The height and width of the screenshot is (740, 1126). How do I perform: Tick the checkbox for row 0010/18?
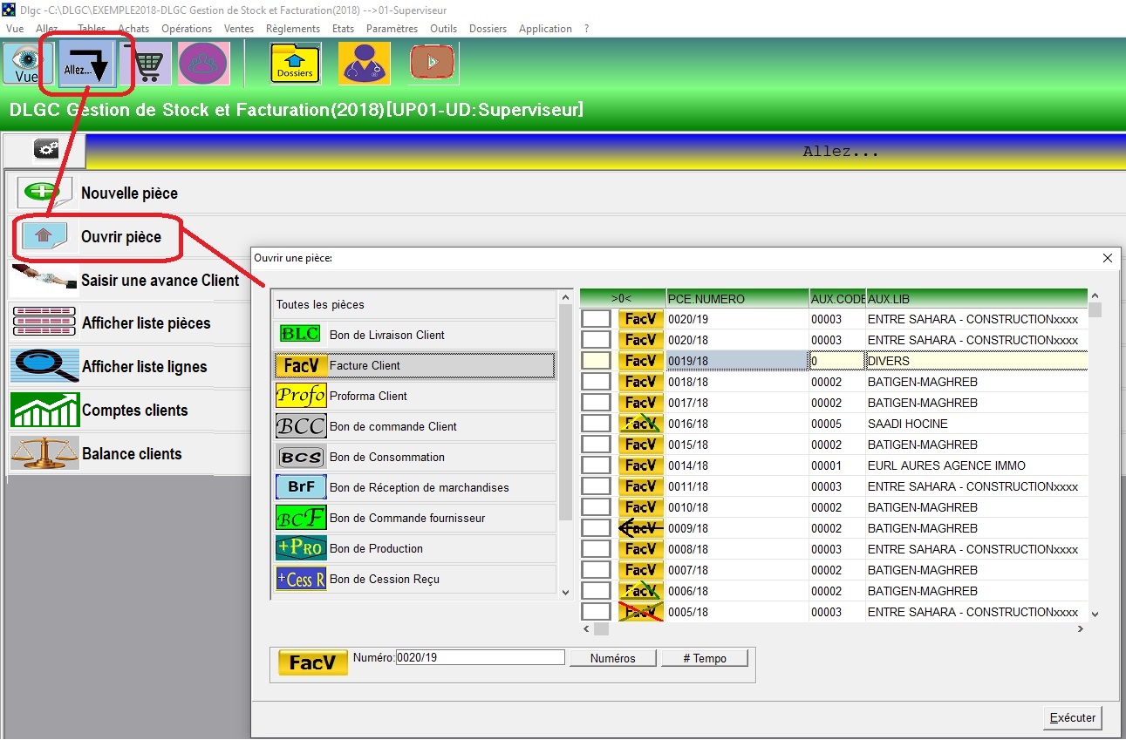[597, 507]
